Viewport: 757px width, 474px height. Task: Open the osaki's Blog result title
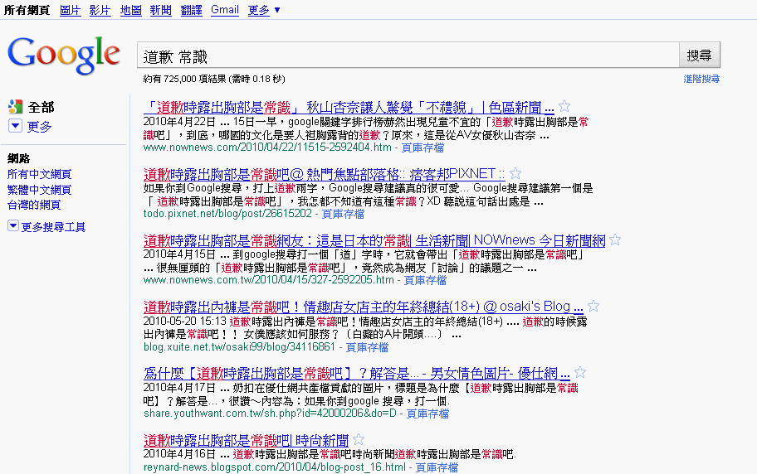click(x=364, y=307)
